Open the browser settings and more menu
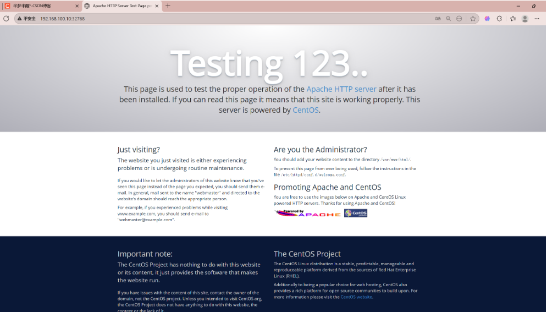Viewport: 547px width, 312px height. tap(537, 19)
